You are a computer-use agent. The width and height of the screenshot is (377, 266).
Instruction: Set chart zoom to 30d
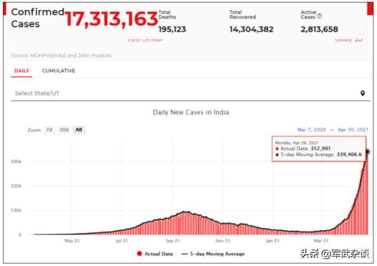click(x=64, y=130)
